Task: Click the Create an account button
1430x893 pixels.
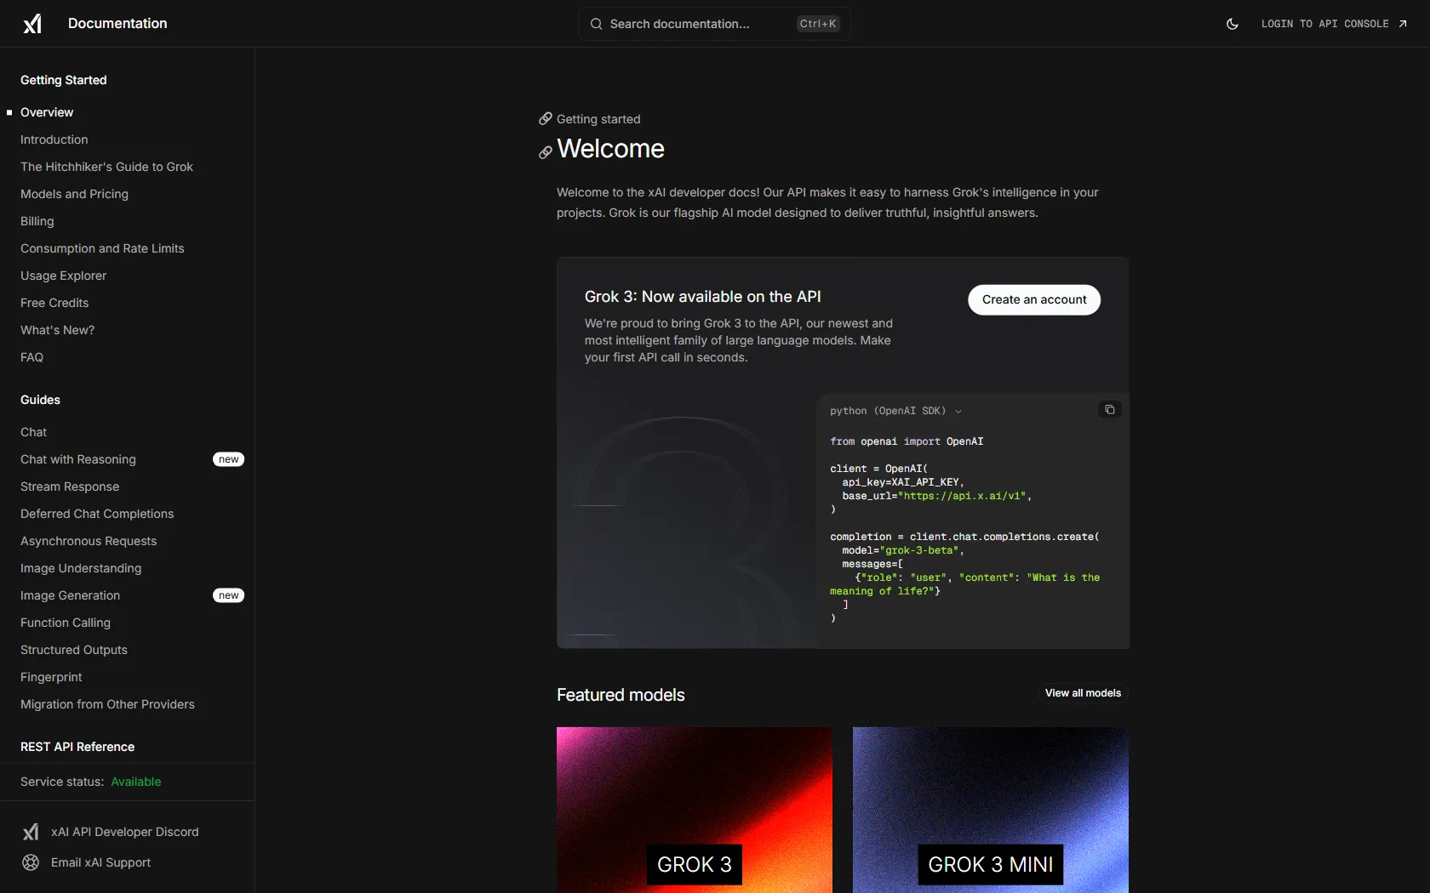Action: 1034,299
